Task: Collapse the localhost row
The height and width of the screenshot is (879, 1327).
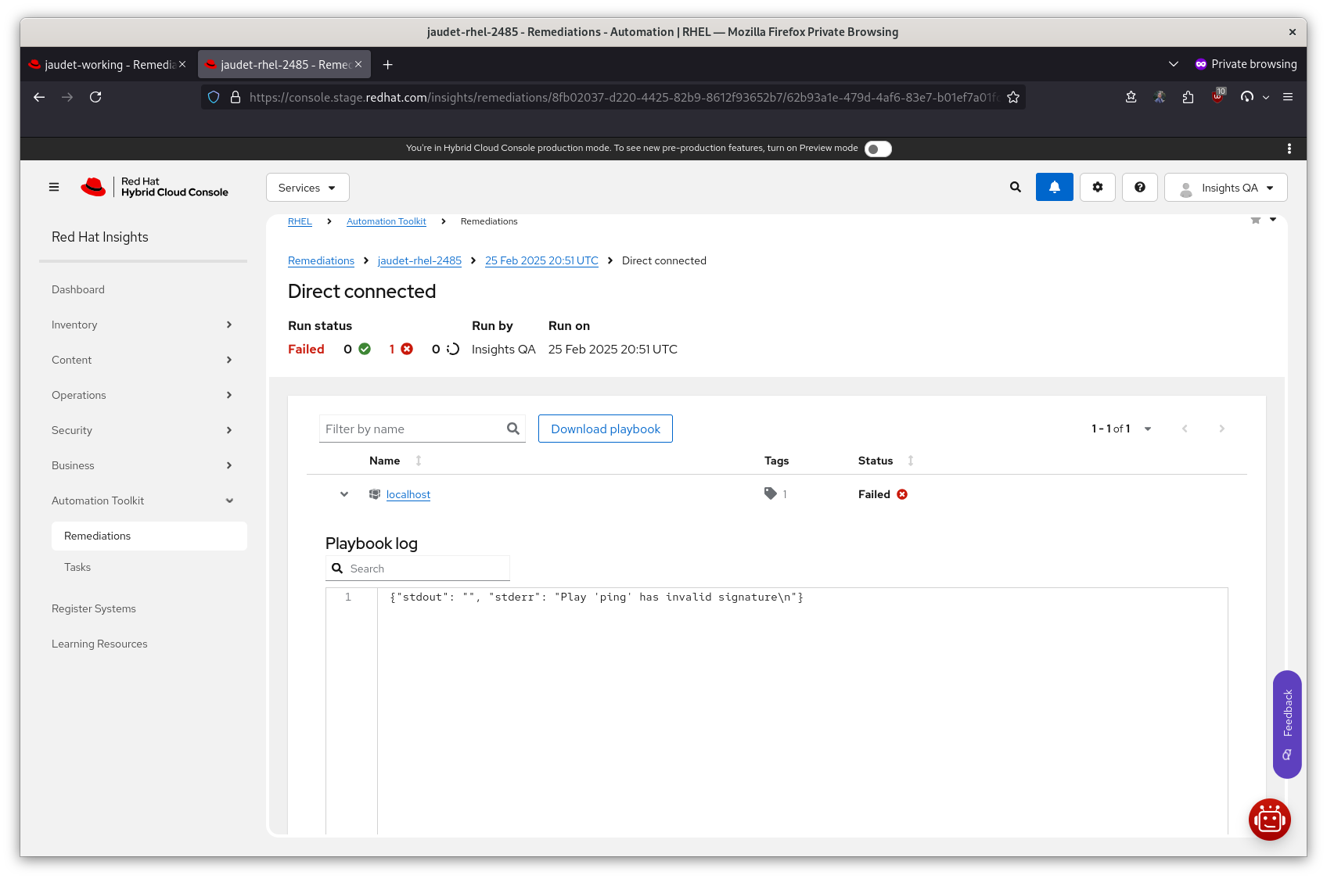Action: coord(344,494)
